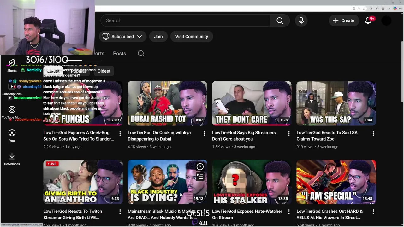This screenshot has width=404, height=227.
Task: Click '4.1K views • 3 weeks ago' text
Action: pos(149,147)
